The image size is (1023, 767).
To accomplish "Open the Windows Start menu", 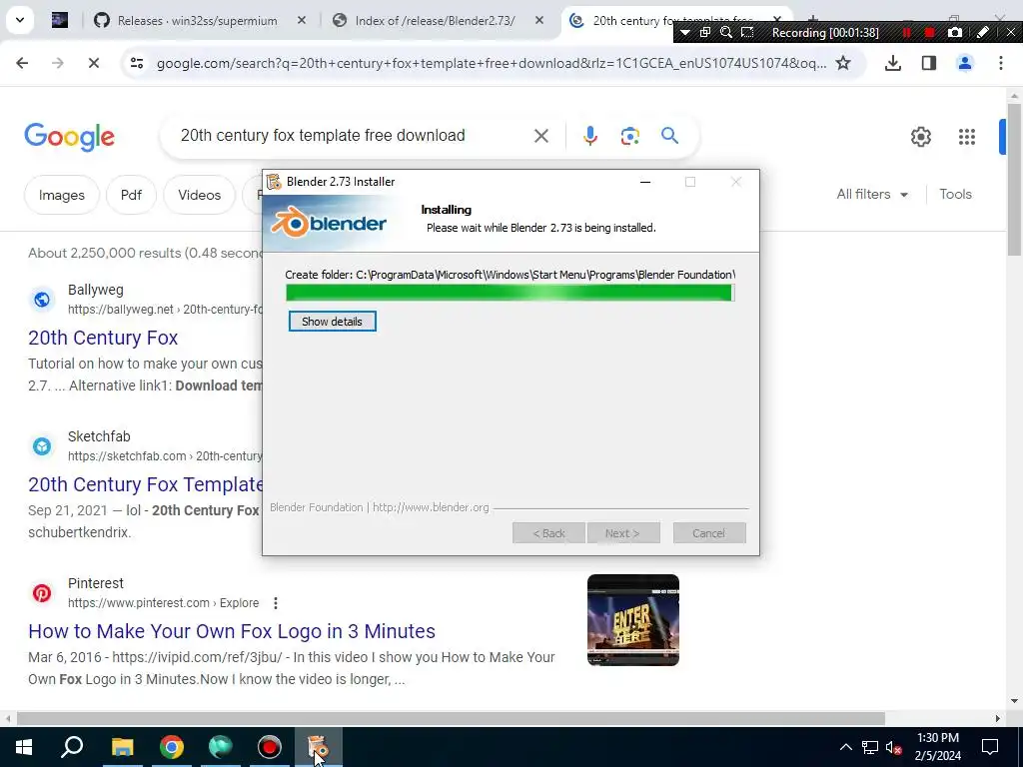I will (x=24, y=747).
